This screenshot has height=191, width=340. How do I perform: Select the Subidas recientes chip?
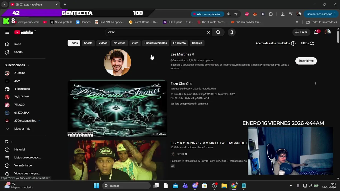tap(156, 43)
